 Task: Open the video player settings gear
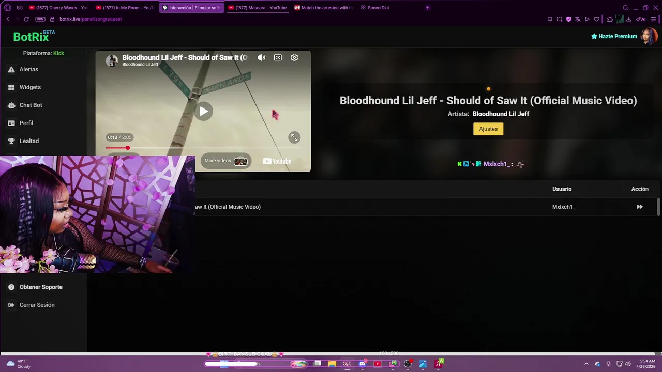tap(294, 57)
